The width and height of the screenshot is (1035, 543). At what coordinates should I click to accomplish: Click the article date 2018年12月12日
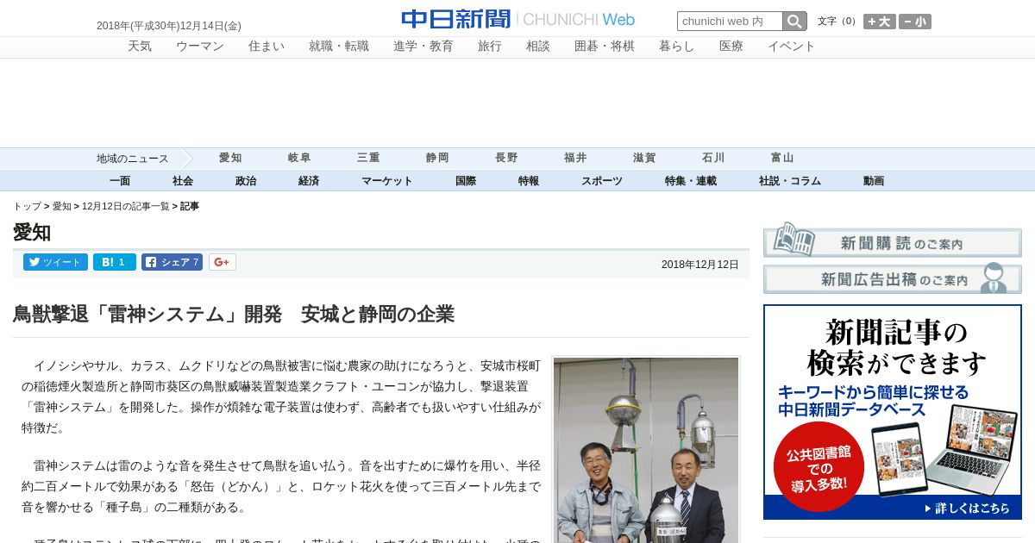(700, 265)
